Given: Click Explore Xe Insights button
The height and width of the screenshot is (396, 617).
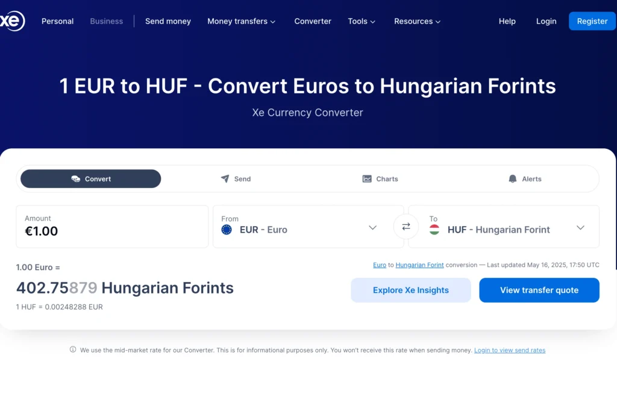Looking at the screenshot, I should (411, 290).
